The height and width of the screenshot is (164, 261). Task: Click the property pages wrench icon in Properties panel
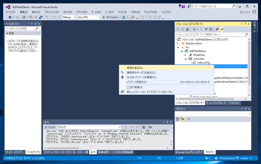click(189, 119)
